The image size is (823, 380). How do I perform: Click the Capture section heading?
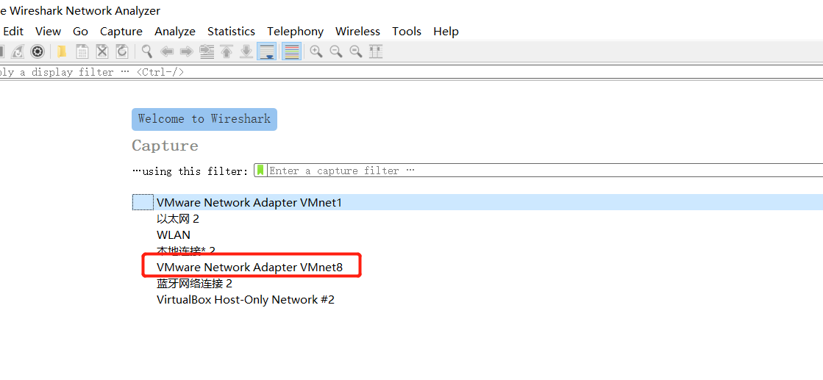(x=165, y=146)
